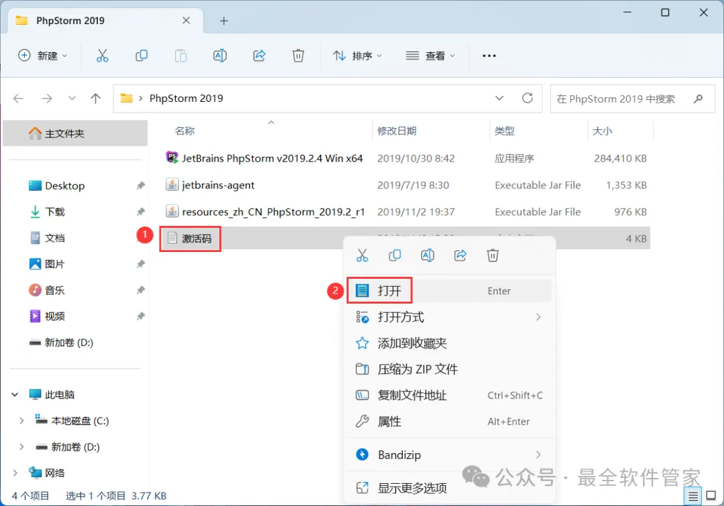Choose 压缩为 ZIP 文件

tap(448, 369)
